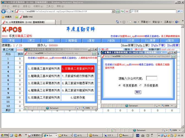Click the 开始 Start button

(x=4, y=135)
